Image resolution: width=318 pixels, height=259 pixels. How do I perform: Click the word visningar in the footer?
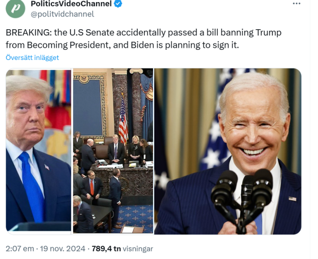coord(138,248)
